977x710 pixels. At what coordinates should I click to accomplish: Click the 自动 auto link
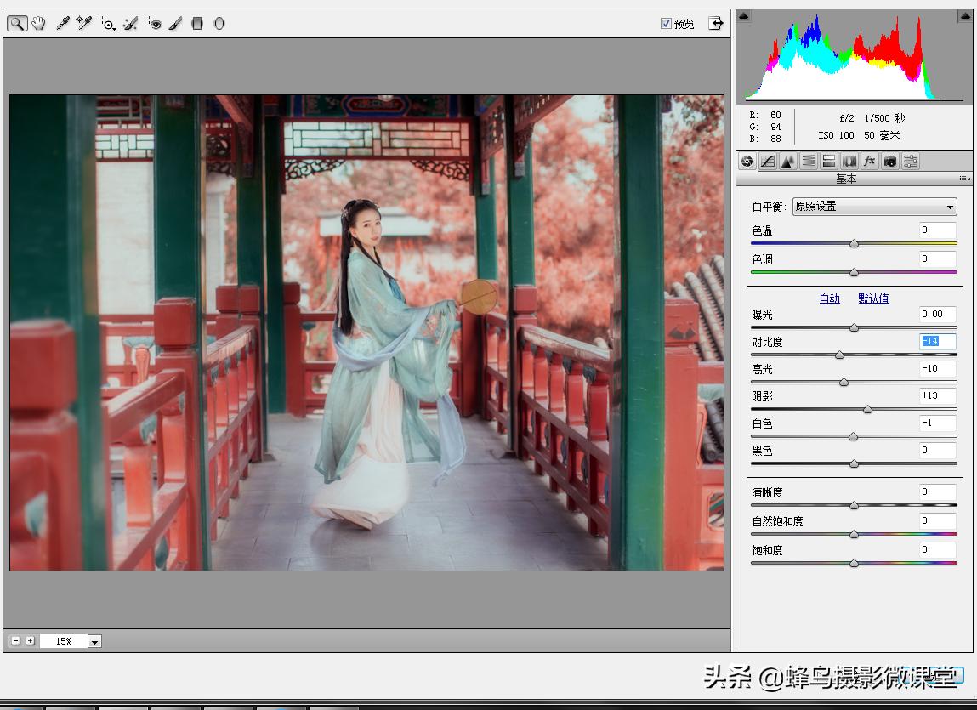click(829, 298)
